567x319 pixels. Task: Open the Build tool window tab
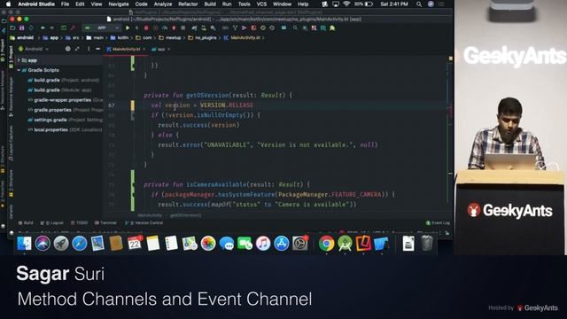click(26, 222)
